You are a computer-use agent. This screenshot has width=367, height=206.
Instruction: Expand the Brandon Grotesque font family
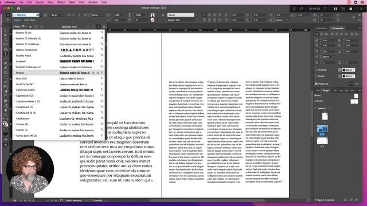pyautogui.click(x=15, y=67)
